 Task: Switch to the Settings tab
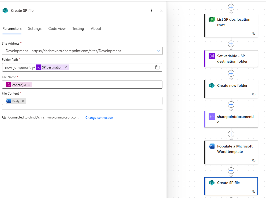click(35, 29)
